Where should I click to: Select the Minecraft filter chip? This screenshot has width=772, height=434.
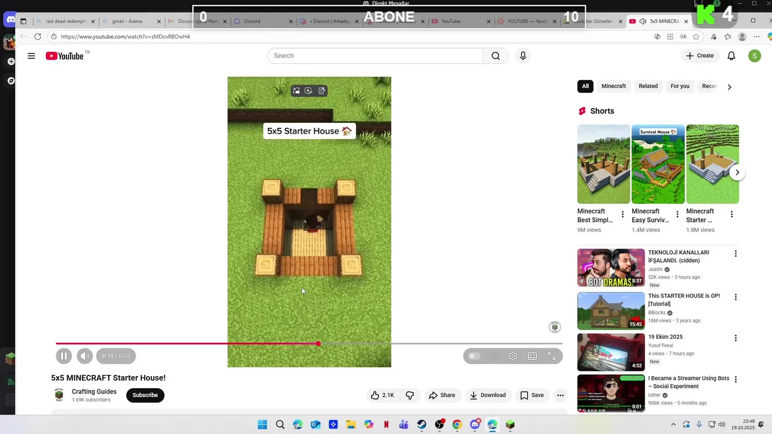pos(613,86)
